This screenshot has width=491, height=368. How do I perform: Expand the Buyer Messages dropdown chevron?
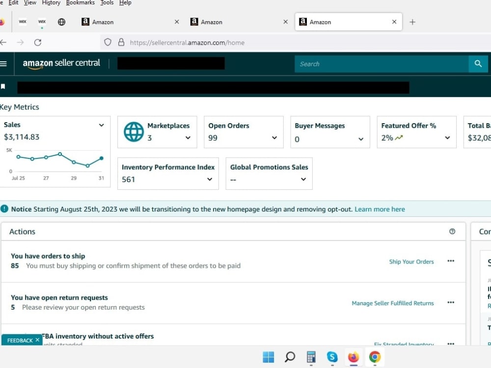point(361,139)
